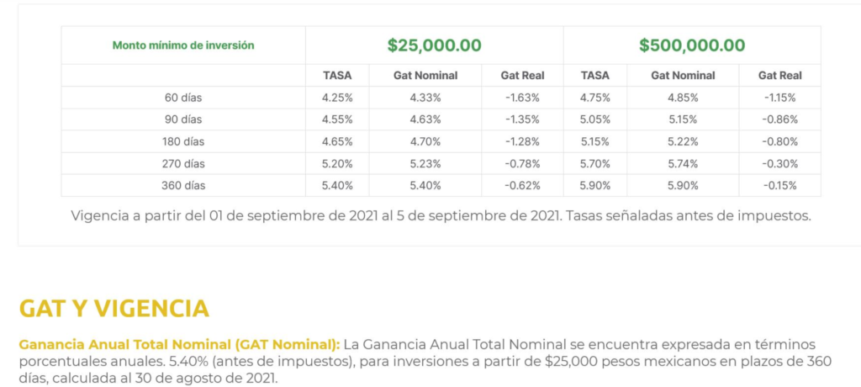Click the 5.74% Gat Nominal cell
Image resolution: width=861 pixels, height=387 pixels.
pyautogui.click(x=683, y=164)
